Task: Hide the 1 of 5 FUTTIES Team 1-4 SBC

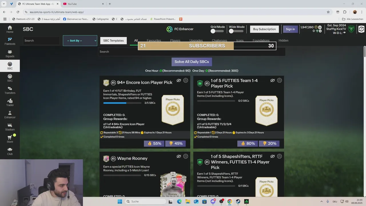Action: click(x=272, y=80)
